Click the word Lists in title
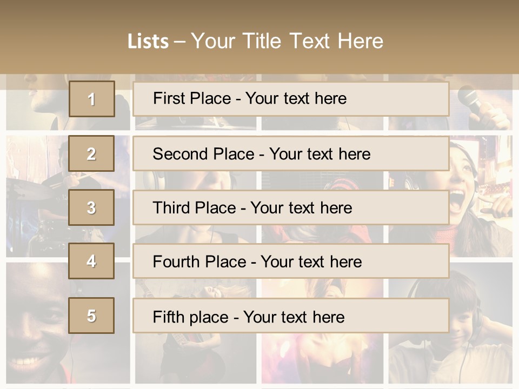Viewport: 519px width, 389px height. click(x=148, y=41)
